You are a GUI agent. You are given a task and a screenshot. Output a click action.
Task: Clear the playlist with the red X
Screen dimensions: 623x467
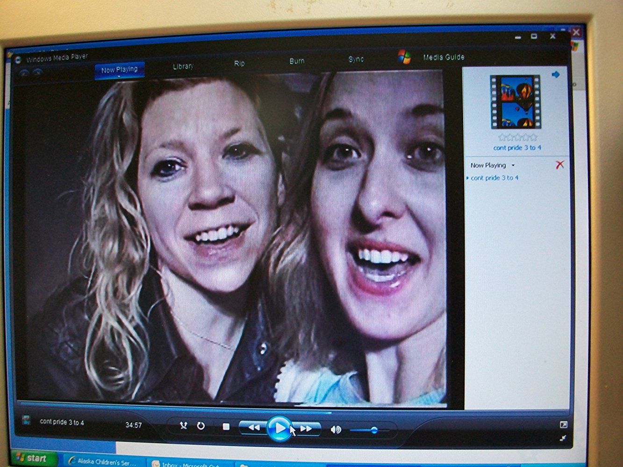[559, 164]
